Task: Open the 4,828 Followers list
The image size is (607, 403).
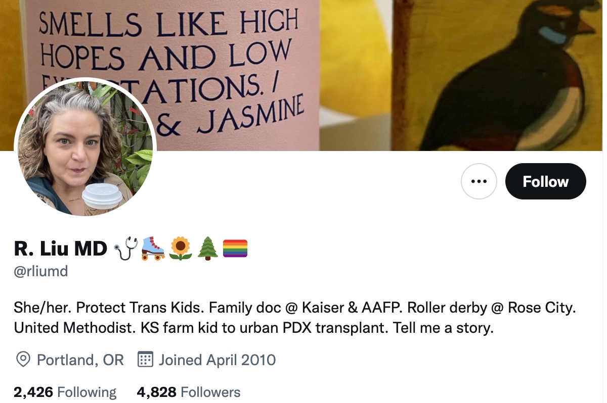Action: click(x=189, y=392)
